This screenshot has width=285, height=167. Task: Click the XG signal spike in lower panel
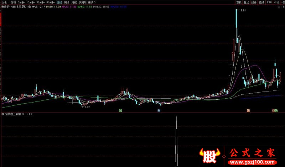pyautogui.click(x=176, y=141)
